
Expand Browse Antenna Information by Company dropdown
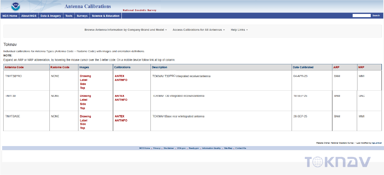125,30
